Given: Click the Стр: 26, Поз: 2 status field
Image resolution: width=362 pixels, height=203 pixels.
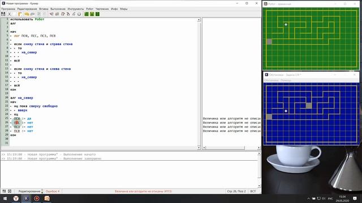Looking at the screenshot, I should pyautogui.click(x=236, y=191).
